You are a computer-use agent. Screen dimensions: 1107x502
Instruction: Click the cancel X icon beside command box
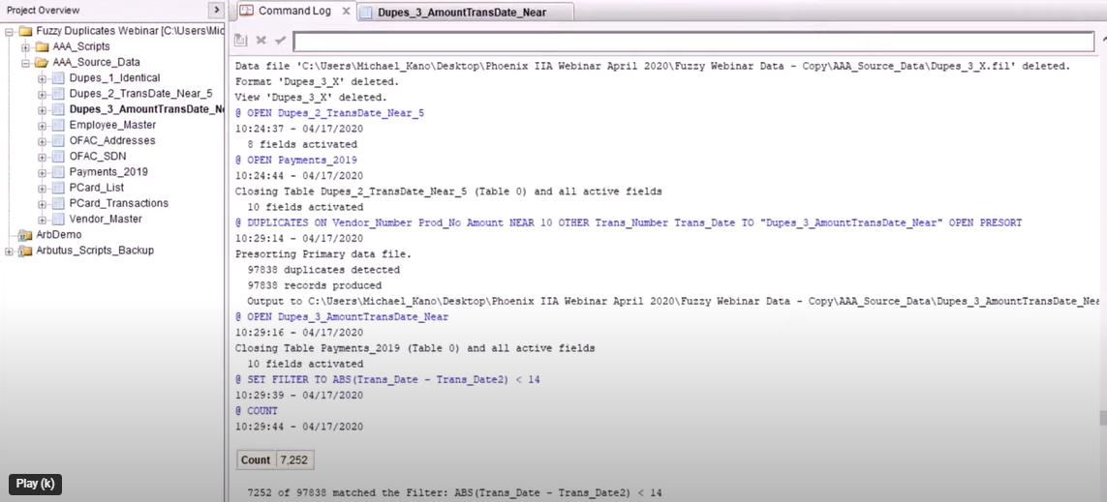(261, 41)
